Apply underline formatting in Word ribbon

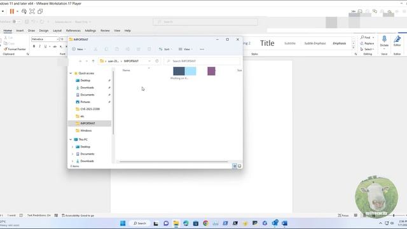[x=45, y=46]
